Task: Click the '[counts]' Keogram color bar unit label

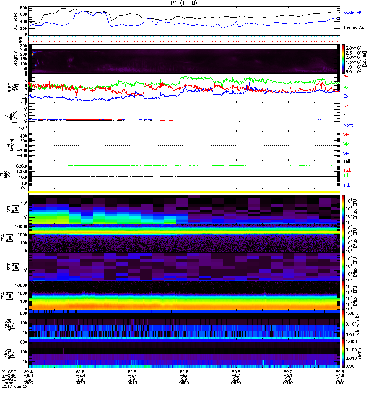Action: pos(365,59)
